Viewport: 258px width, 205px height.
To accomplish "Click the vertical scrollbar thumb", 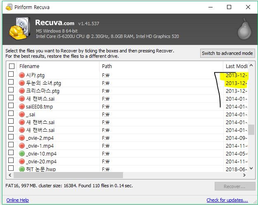I will [251, 130].
